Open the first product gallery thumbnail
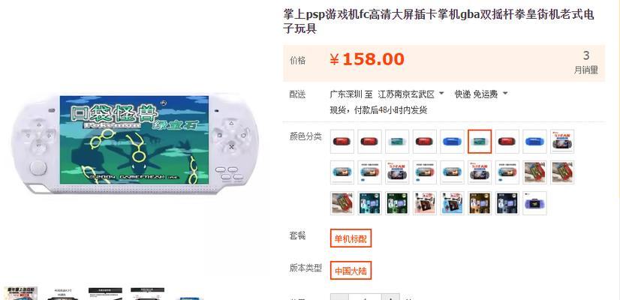The width and height of the screenshot is (620, 300). click(20, 293)
